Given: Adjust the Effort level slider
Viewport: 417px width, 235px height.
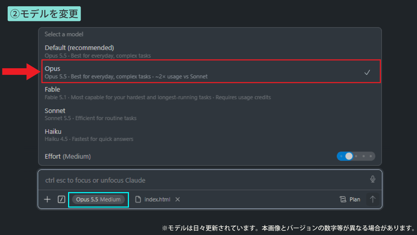Looking at the screenshot, I should pos(356,156).
